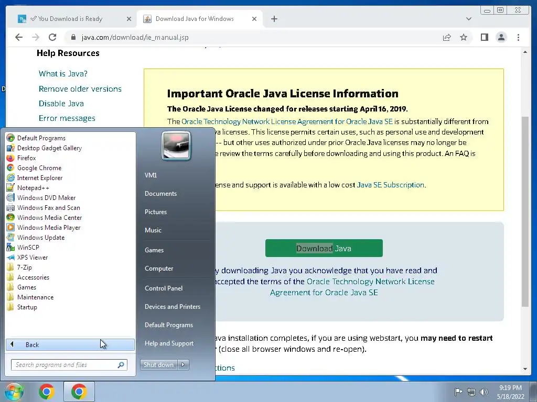537x402 pixels.
Task: Expand the Startup folder
Action: pos(27,307)
